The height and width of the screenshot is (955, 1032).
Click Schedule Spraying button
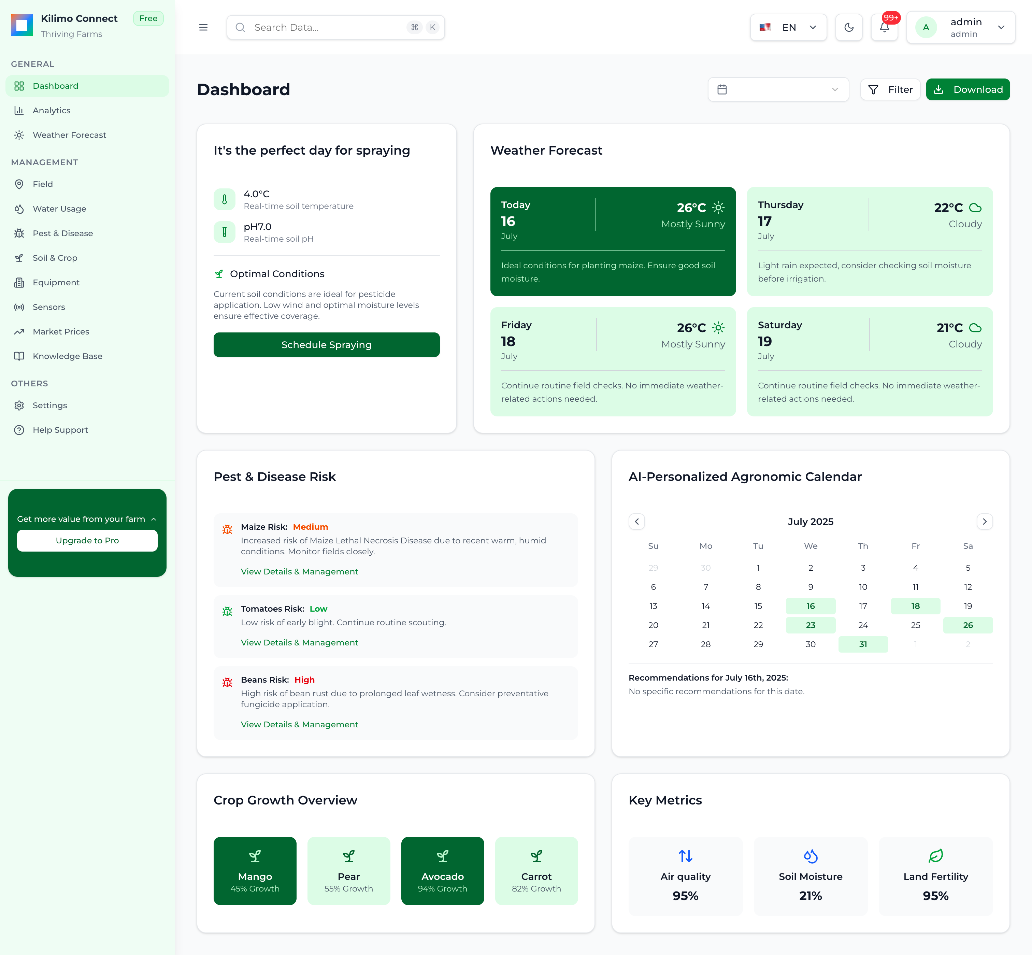click(x=326, y=345)
